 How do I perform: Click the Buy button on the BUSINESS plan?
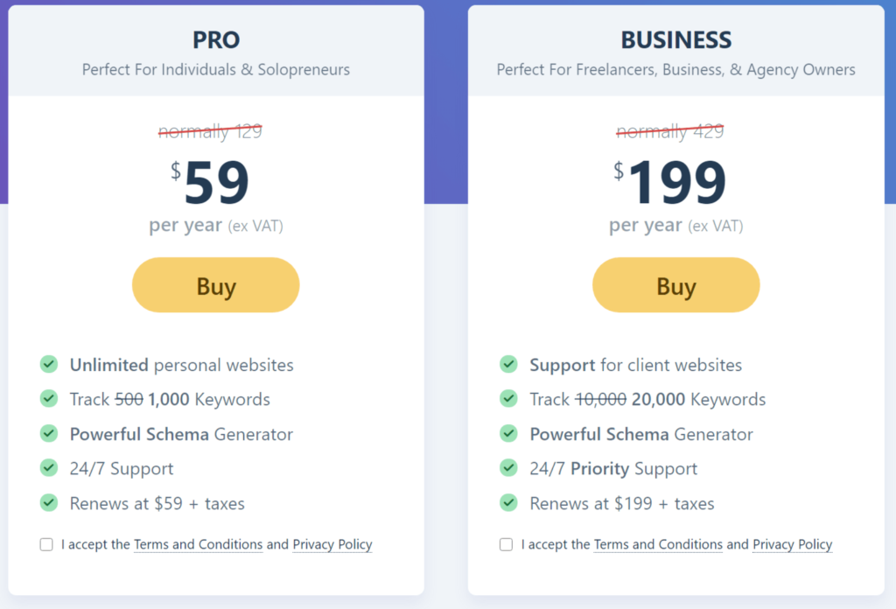675,285
